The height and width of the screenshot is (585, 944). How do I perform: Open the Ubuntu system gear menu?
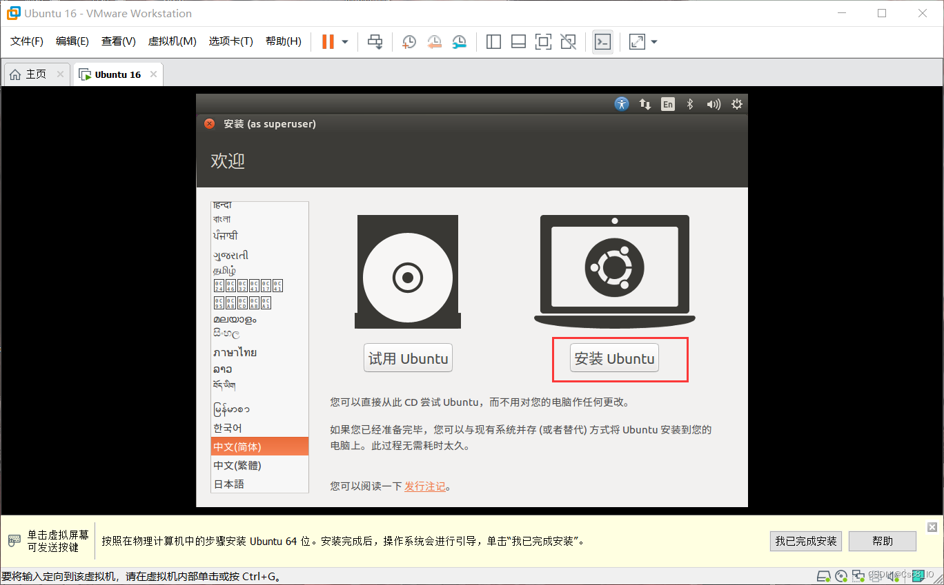click(737, 104)
